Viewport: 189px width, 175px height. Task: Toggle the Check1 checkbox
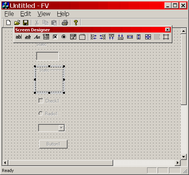41,101
